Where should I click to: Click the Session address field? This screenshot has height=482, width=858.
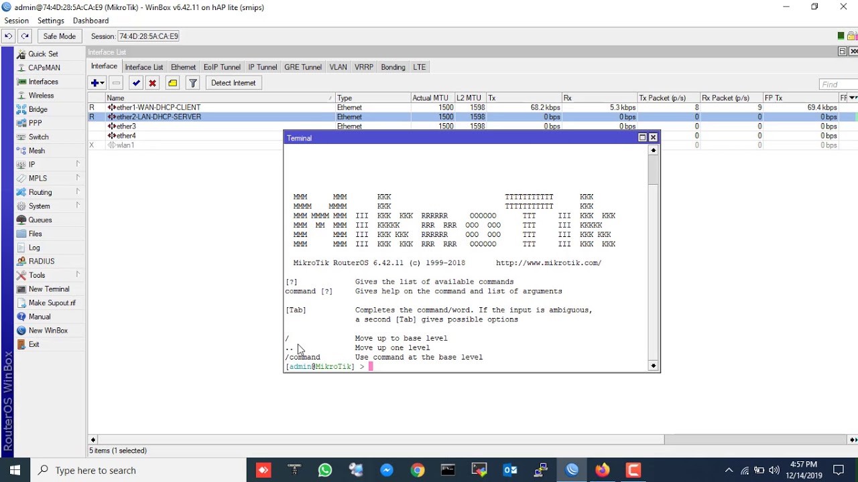point(149,36)
